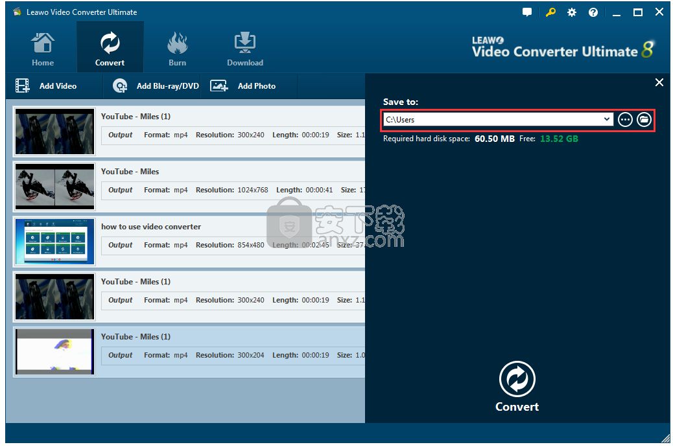673x447 pixels.
Task: Open the output folder icon
Action: (x=644, y=120)
